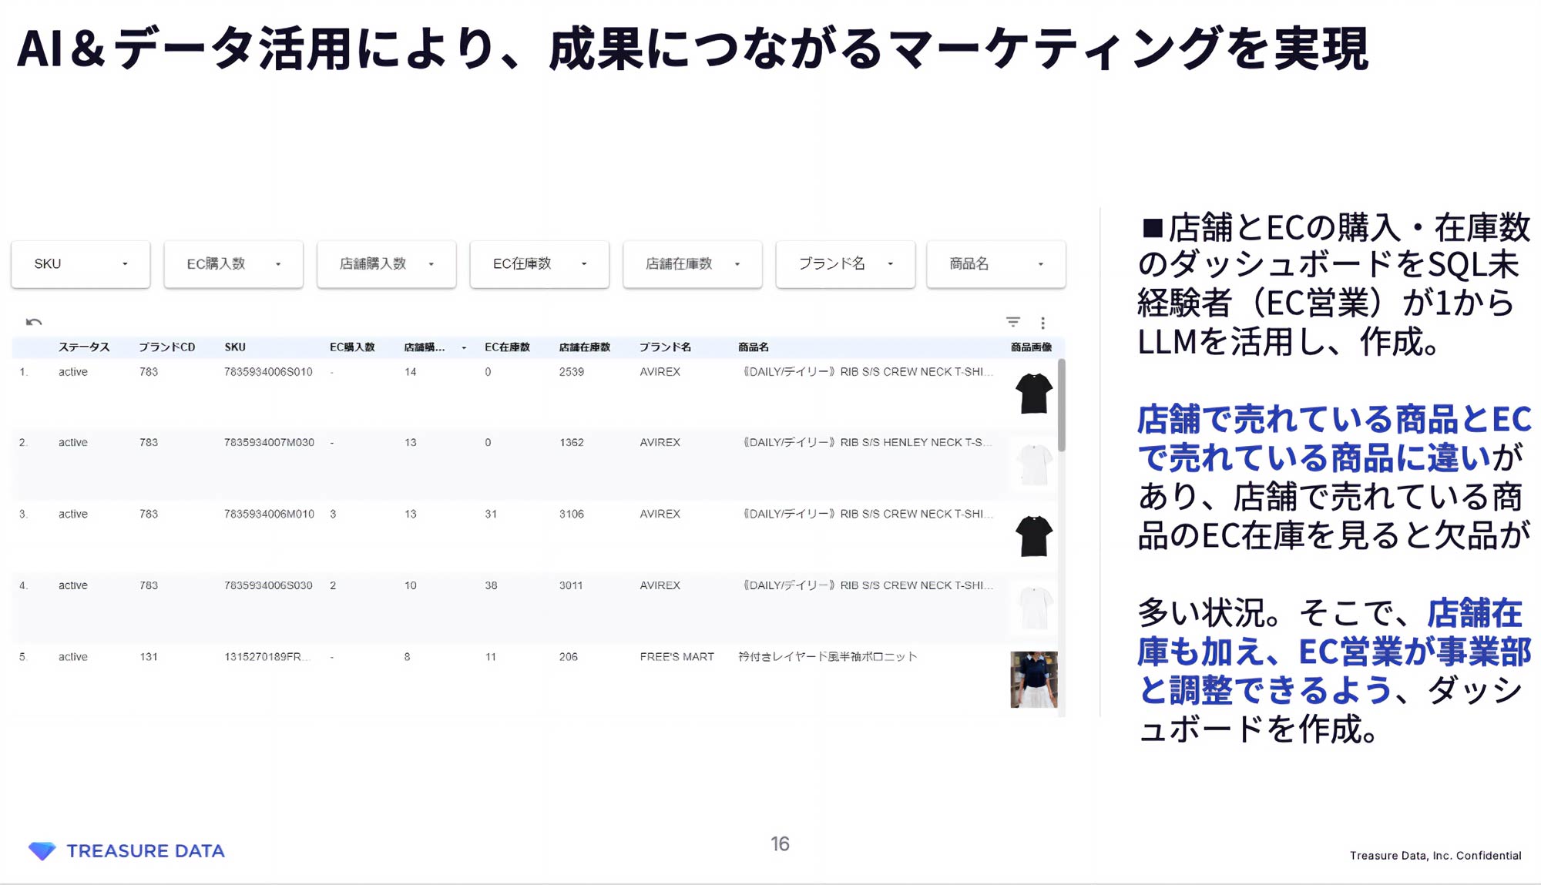Click the TREASURE DATA footer text

tap(145, 850)
